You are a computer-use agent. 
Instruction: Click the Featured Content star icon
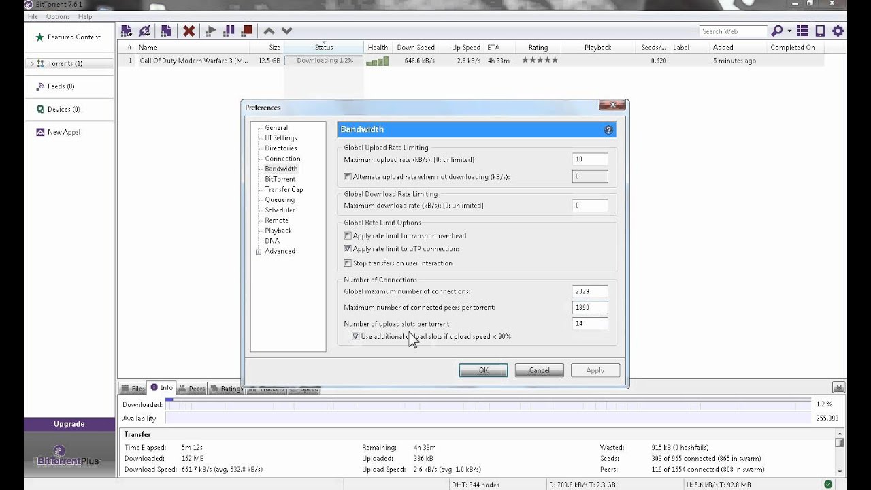[39, 37]
